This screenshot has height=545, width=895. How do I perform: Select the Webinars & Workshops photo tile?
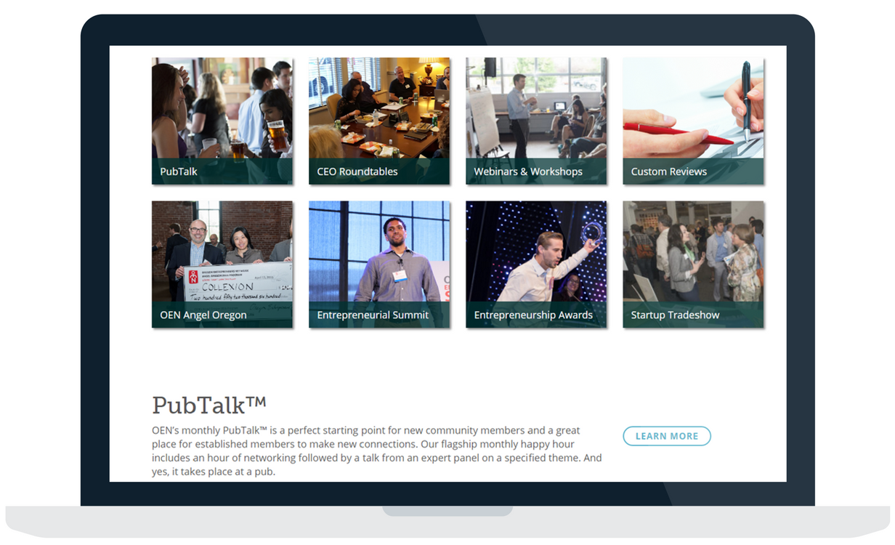pos(536,121)
